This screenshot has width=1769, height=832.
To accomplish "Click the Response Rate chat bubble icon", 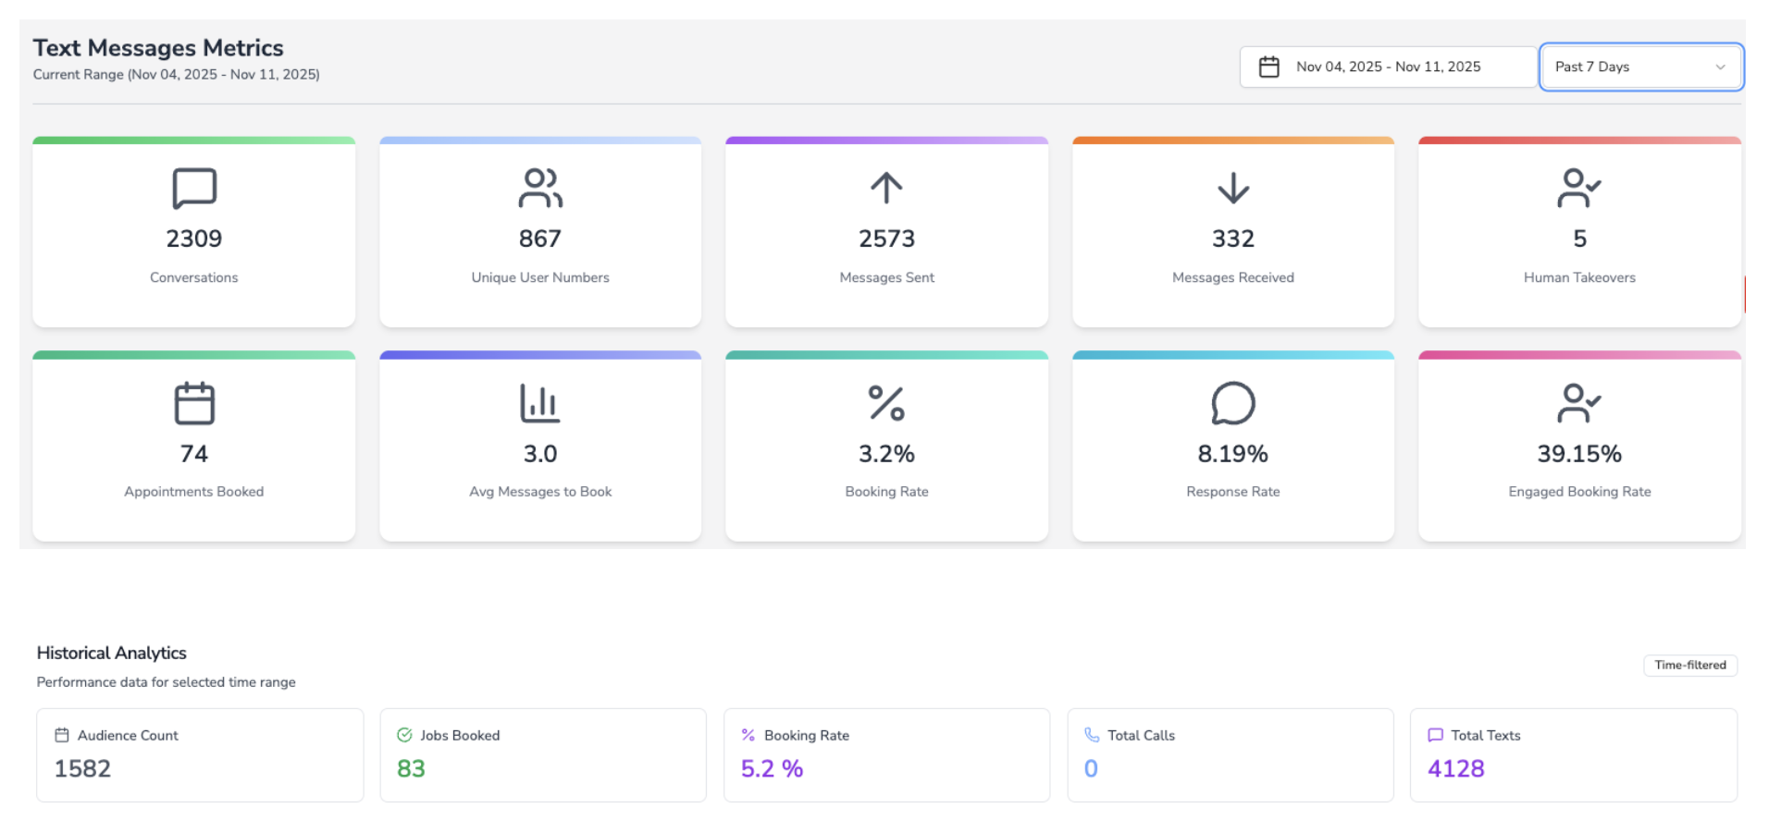I will (x=1232, y=403).
